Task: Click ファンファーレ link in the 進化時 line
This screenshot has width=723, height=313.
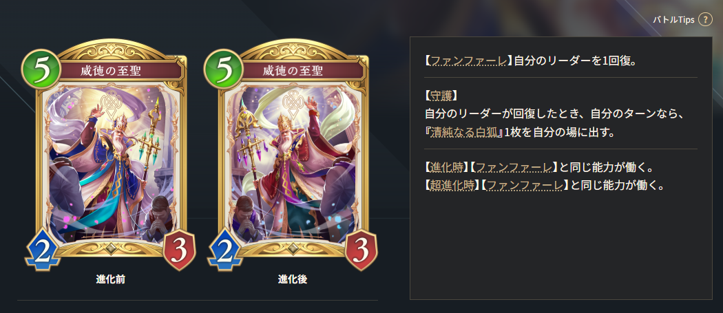Action: click(x=514, y=167)
